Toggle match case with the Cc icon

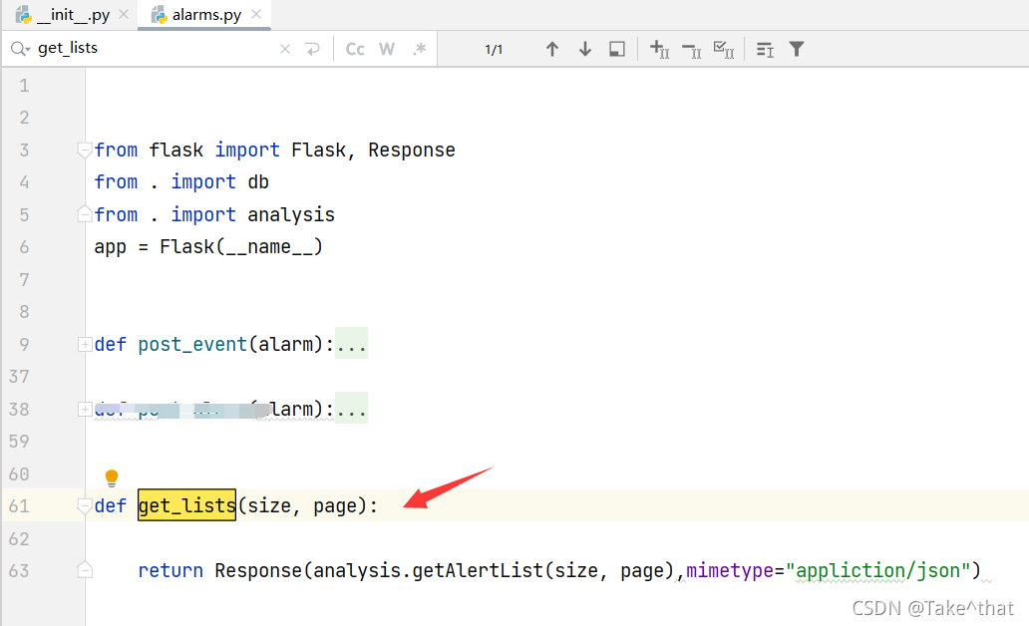355,48
